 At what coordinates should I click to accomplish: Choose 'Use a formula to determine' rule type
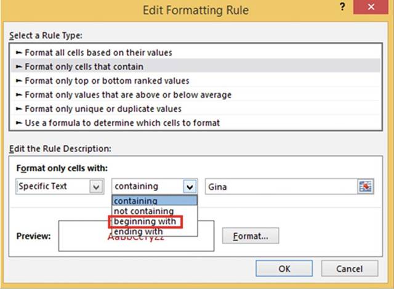[x=122, y=123]
